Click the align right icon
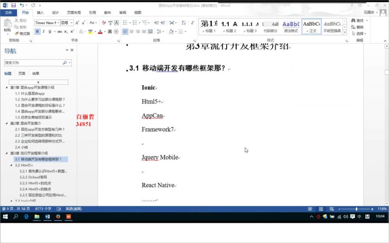Viewport: 389px width, 243px height. (138, 32)
